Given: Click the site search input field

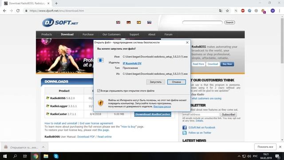Looking at the screenshot, I should 202,23.
